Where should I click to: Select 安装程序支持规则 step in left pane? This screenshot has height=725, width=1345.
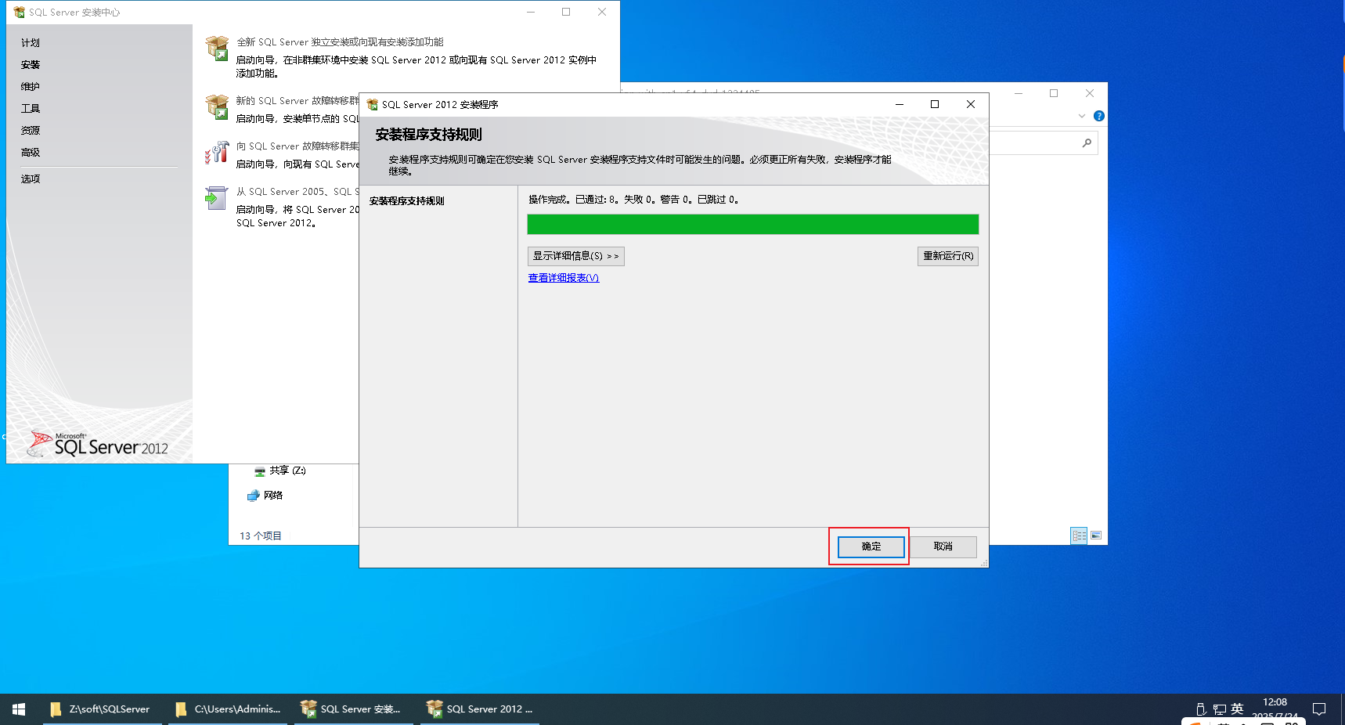(x=407, y=201)
